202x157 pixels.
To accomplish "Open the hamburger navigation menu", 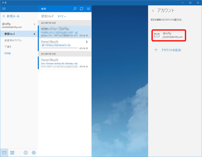I will pos(4,9).
